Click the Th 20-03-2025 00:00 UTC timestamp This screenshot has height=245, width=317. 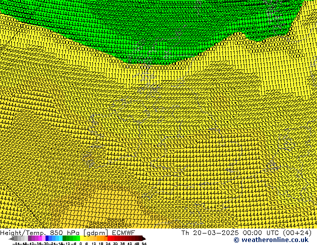(x=246, y=232)
